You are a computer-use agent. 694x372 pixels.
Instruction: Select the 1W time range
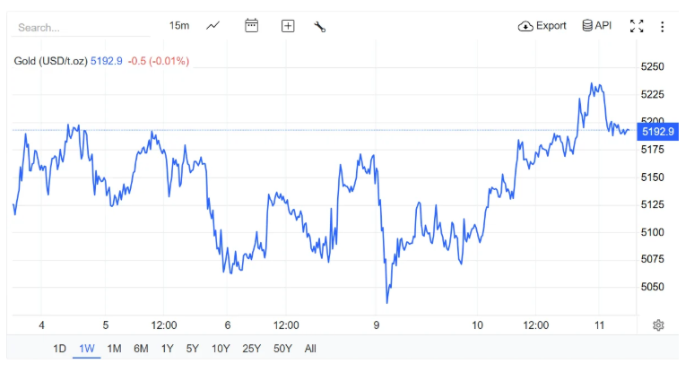coord(87,349)
